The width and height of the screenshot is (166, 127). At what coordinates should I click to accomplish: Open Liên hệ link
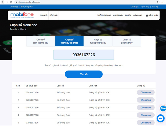(x=155, y=7)
